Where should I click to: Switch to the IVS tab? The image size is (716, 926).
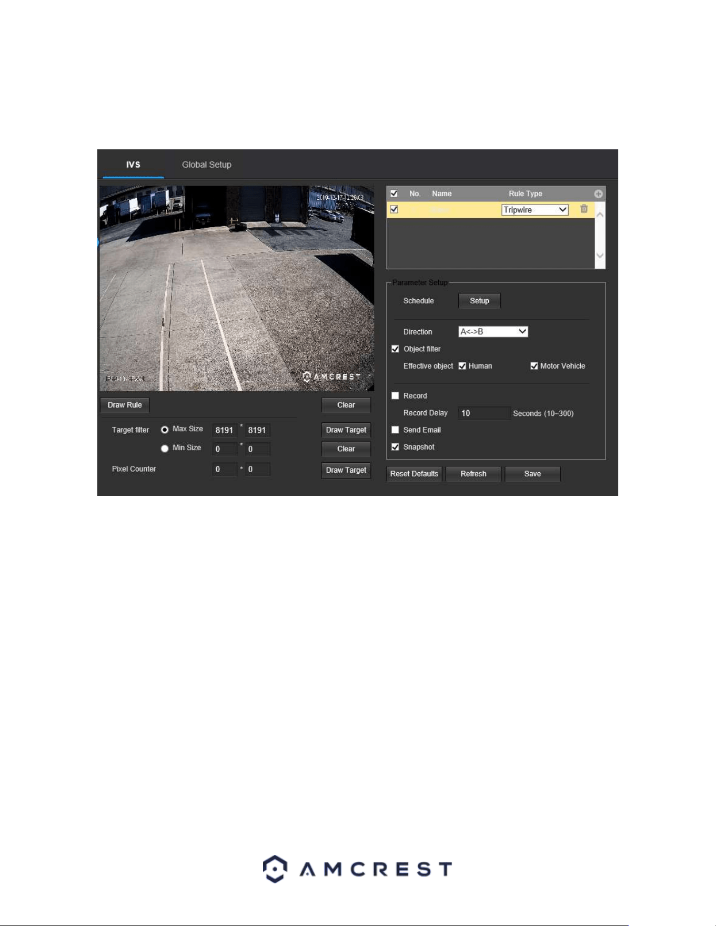tap(133, 165)
